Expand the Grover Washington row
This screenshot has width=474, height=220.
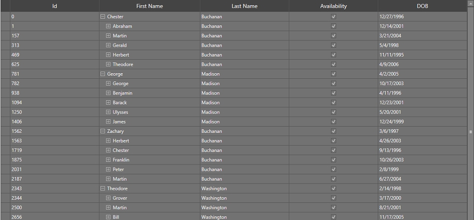108,198
